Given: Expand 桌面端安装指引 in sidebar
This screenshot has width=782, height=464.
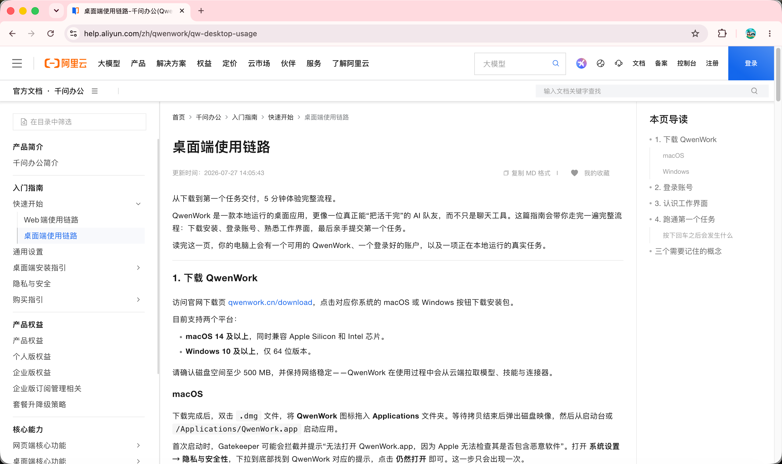Looking at the screenshot, I should pos(138,268).
